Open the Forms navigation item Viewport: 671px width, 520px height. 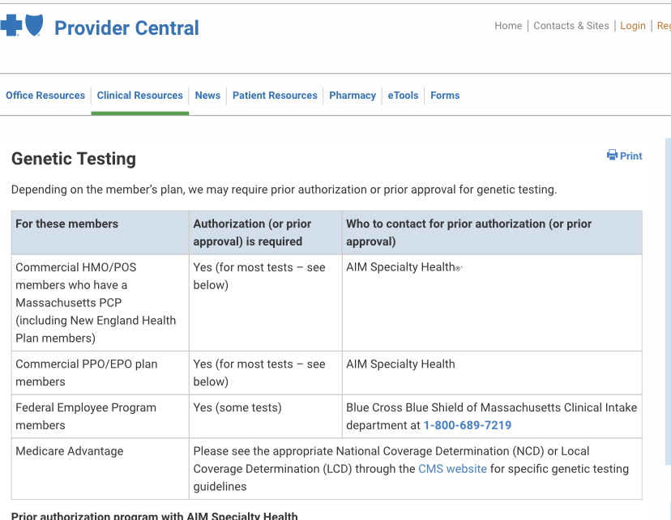(x=445, y=96)
